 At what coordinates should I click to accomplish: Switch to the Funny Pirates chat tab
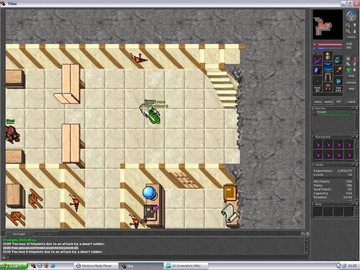[46, 234]
